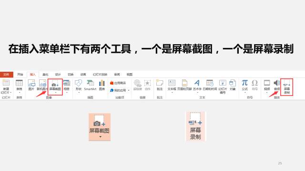Expand the WordArt (艺术字) dropdown arrow
Viewport: 305px width, 171px height.
tap(197, 93)
